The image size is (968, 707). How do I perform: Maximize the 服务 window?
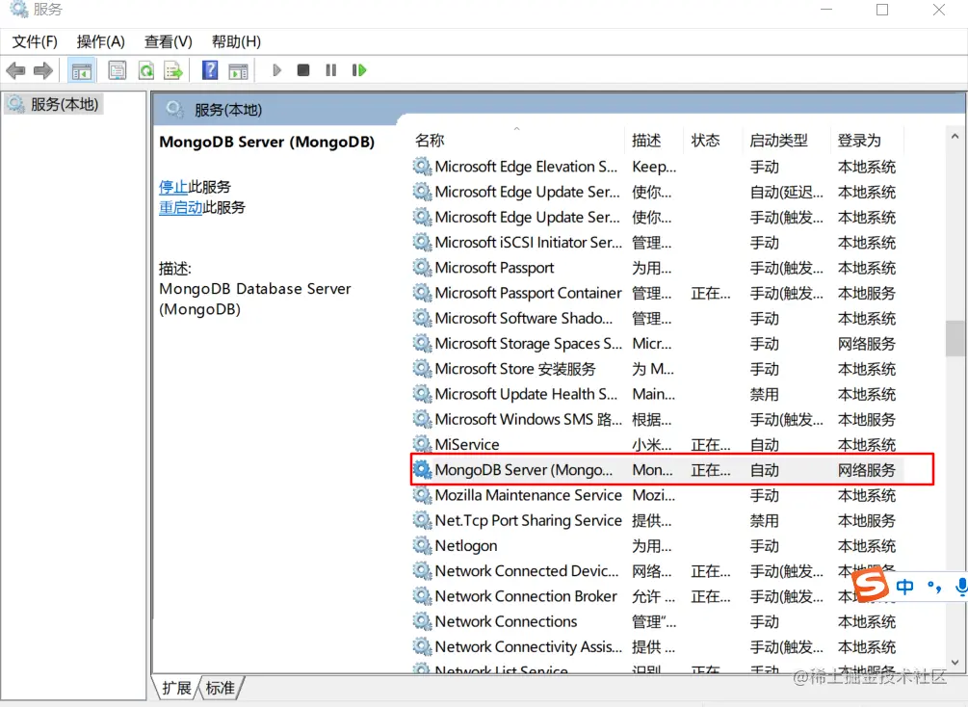pos(883,10)
